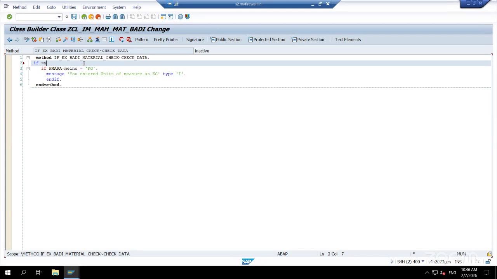Click the Activate matchstick wand icon
This screenshot has height=279, width=497.
[x=66, y=40]
